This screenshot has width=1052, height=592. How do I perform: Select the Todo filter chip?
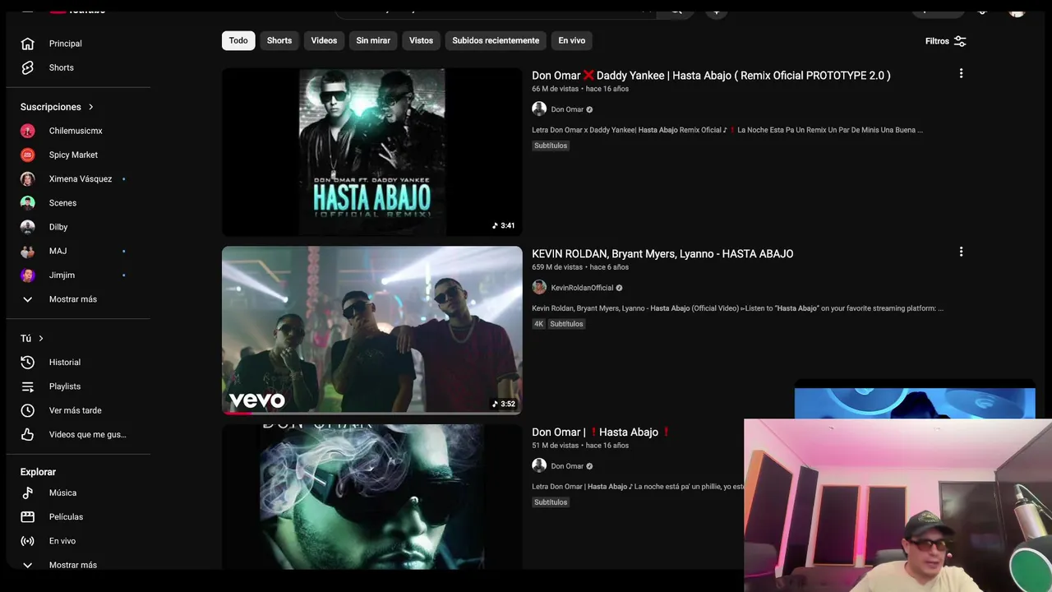238,40
